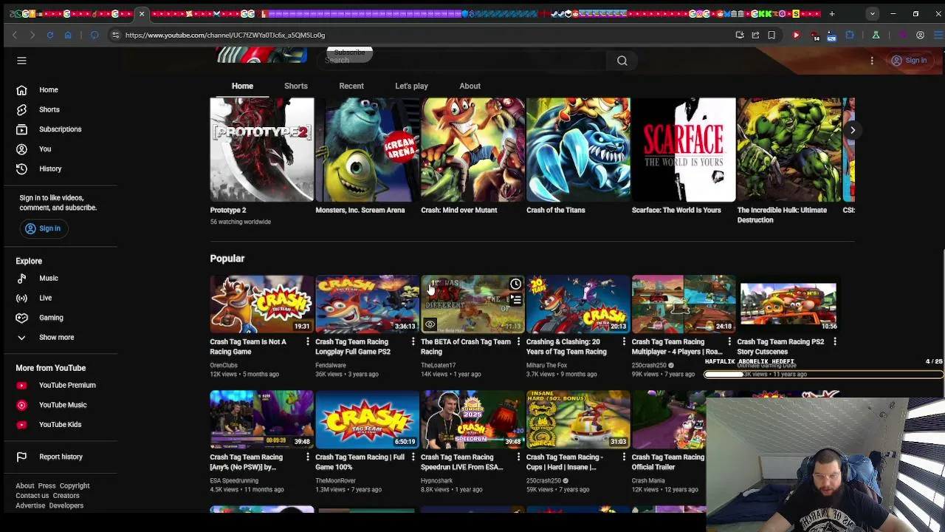Reload the page with the refresh icon
The image size is (945, 532).
coord(50,35)
